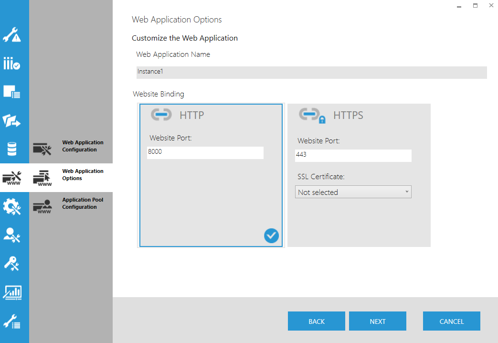Click the "HTTPS" binding title text

pyautogui.click(x=348, y=115)
